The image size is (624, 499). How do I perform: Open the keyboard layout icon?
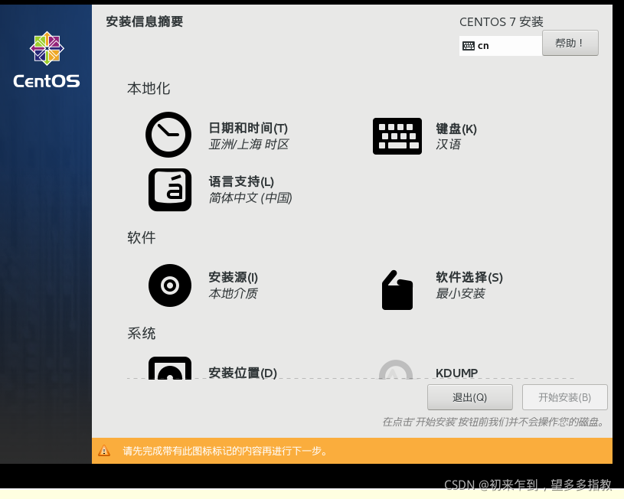[397, 136]
